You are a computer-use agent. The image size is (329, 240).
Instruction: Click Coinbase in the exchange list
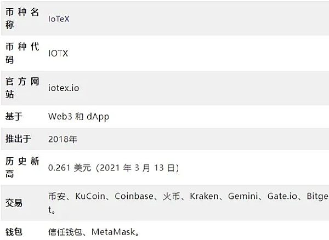coord(133,196)
